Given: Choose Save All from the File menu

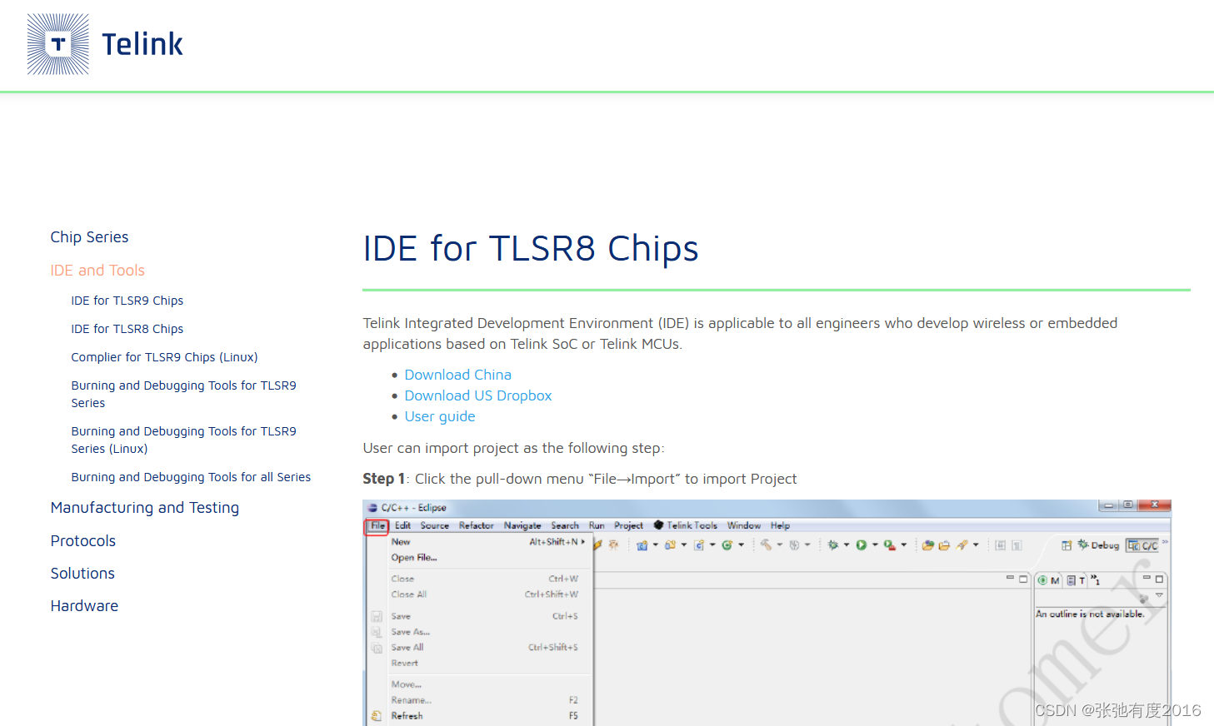Looking at the screenshot, I should tap(480, 648).
